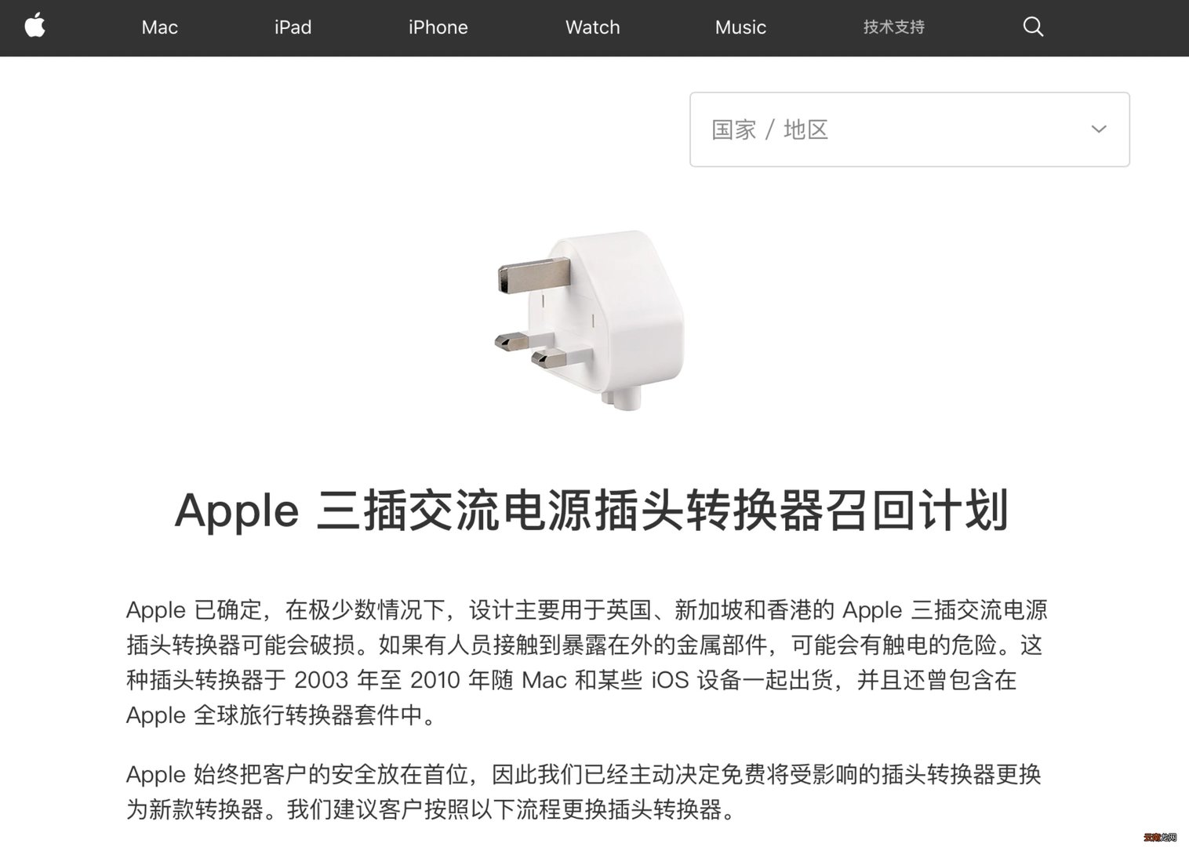Open the Watch navigation item

pyautogui.click(x=592, y=27)
